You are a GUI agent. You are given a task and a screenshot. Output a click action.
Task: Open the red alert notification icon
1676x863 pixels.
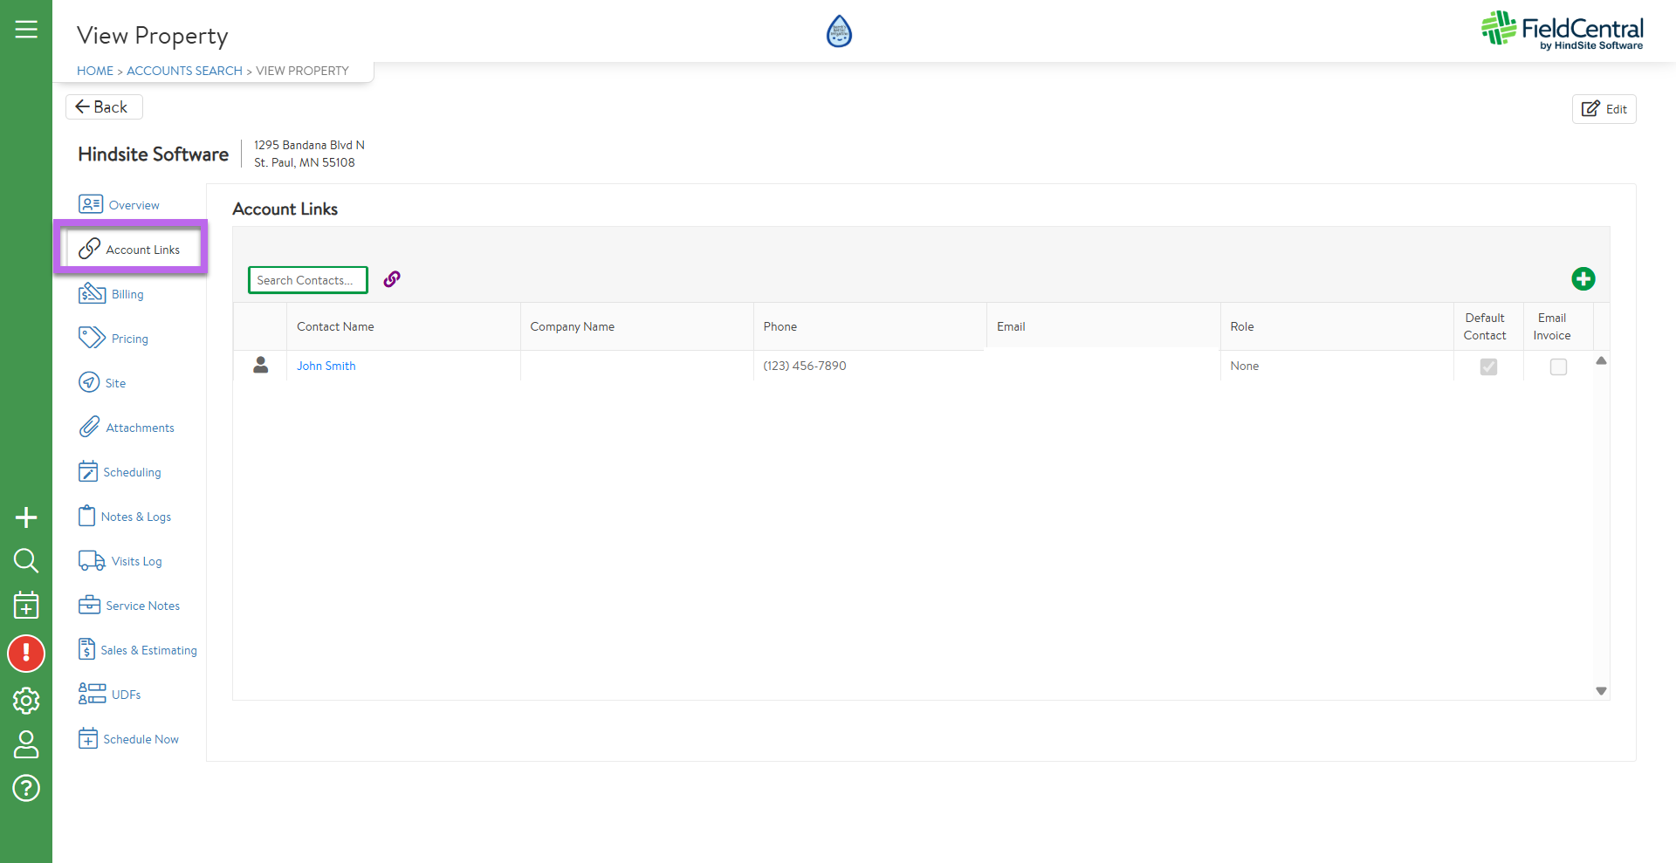pos(26,654)
